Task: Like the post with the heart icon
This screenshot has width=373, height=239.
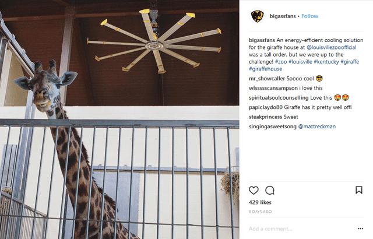Action: [x=254, y=190]
